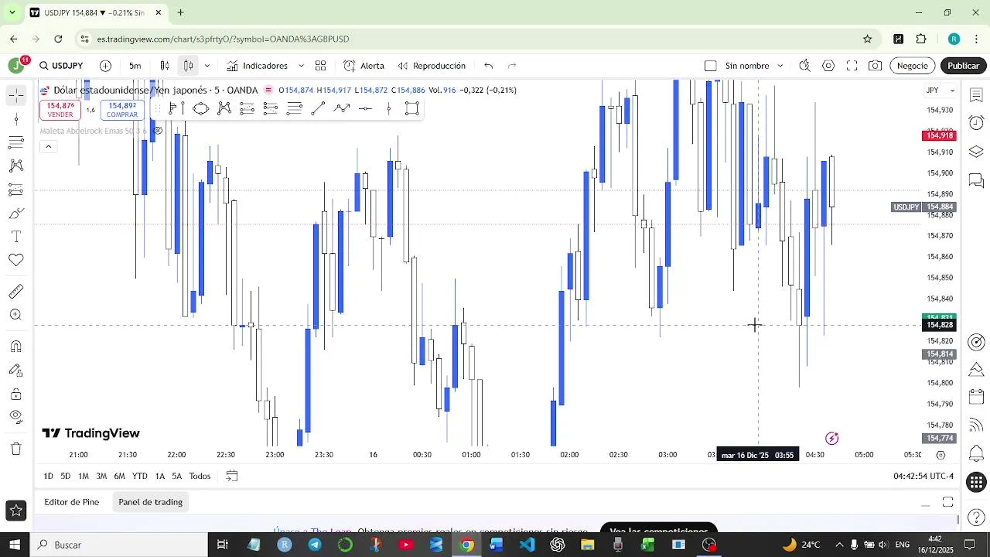Create an Alerta
990x557 pixels.
(x=364, y=66)
